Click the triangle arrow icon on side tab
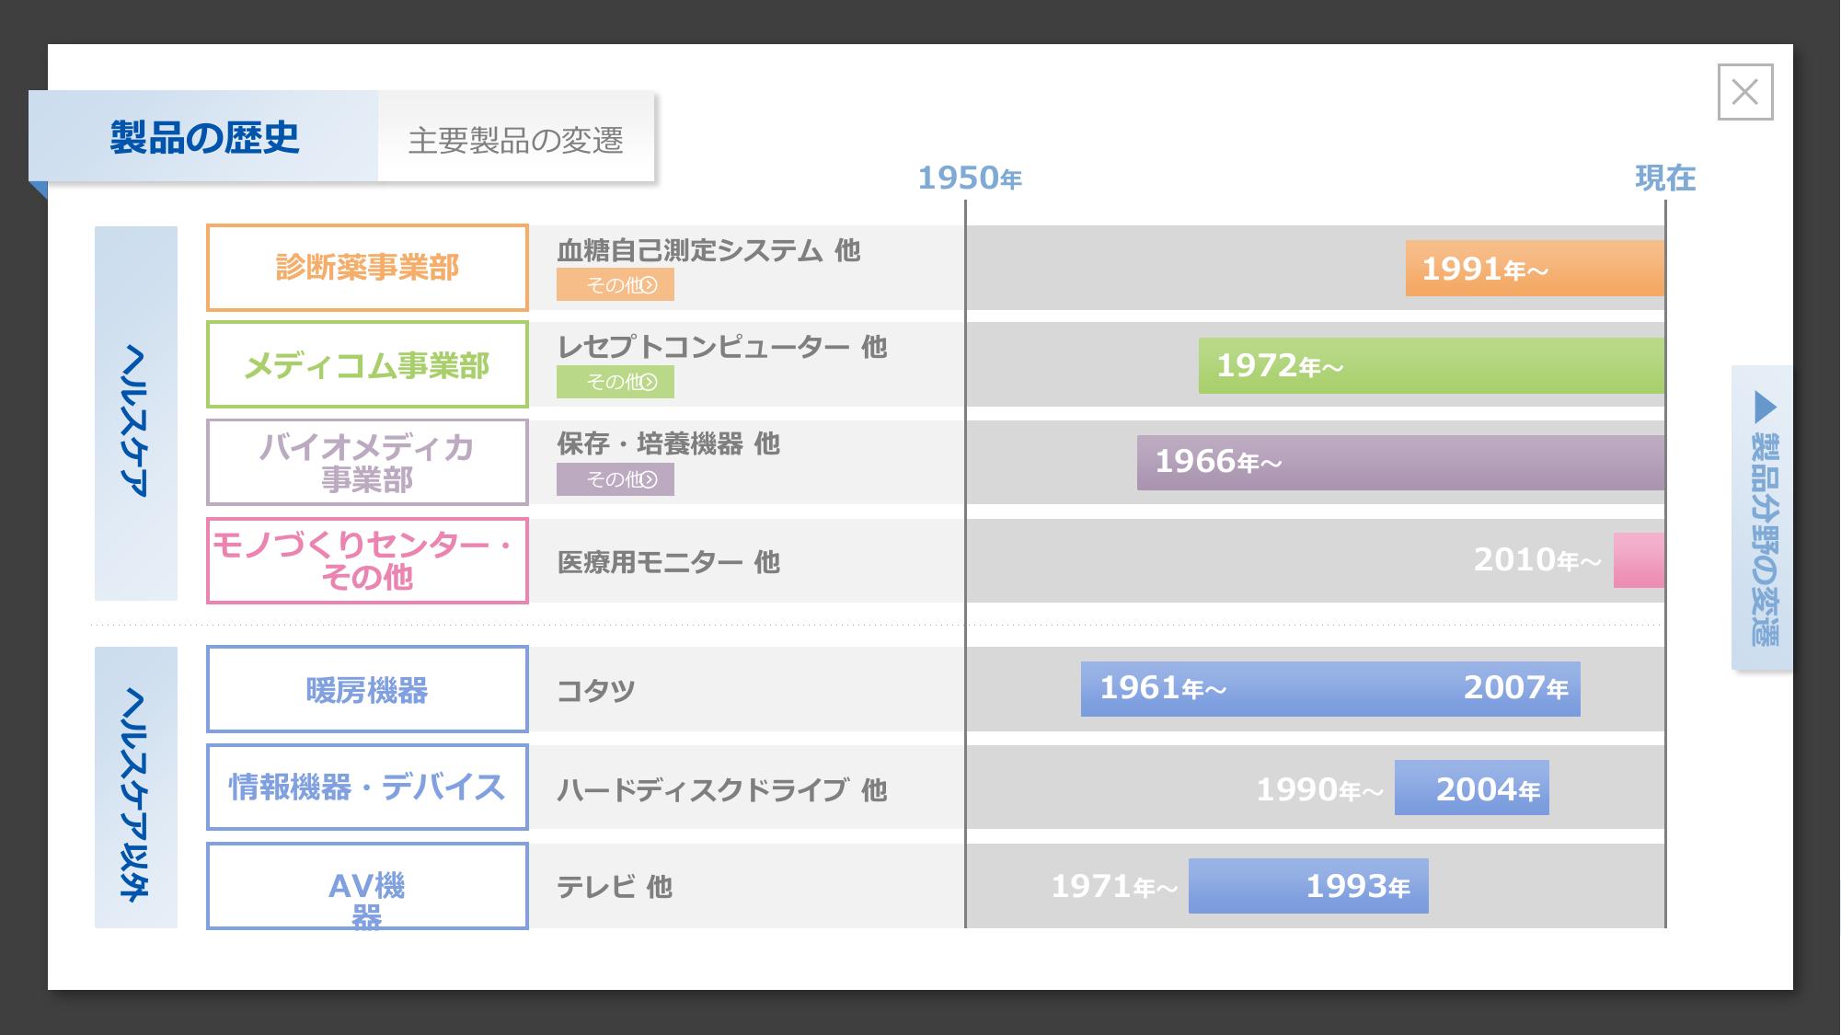 tap(1765, 407)
